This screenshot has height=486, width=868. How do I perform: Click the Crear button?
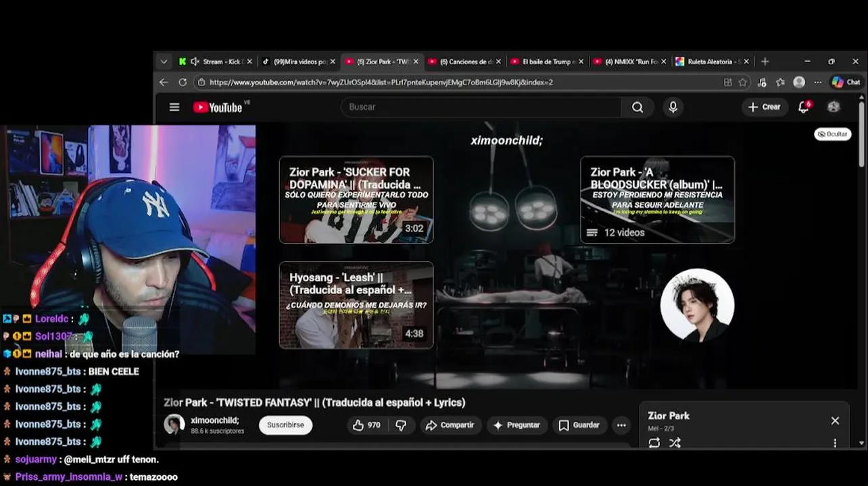pos(764,107)
